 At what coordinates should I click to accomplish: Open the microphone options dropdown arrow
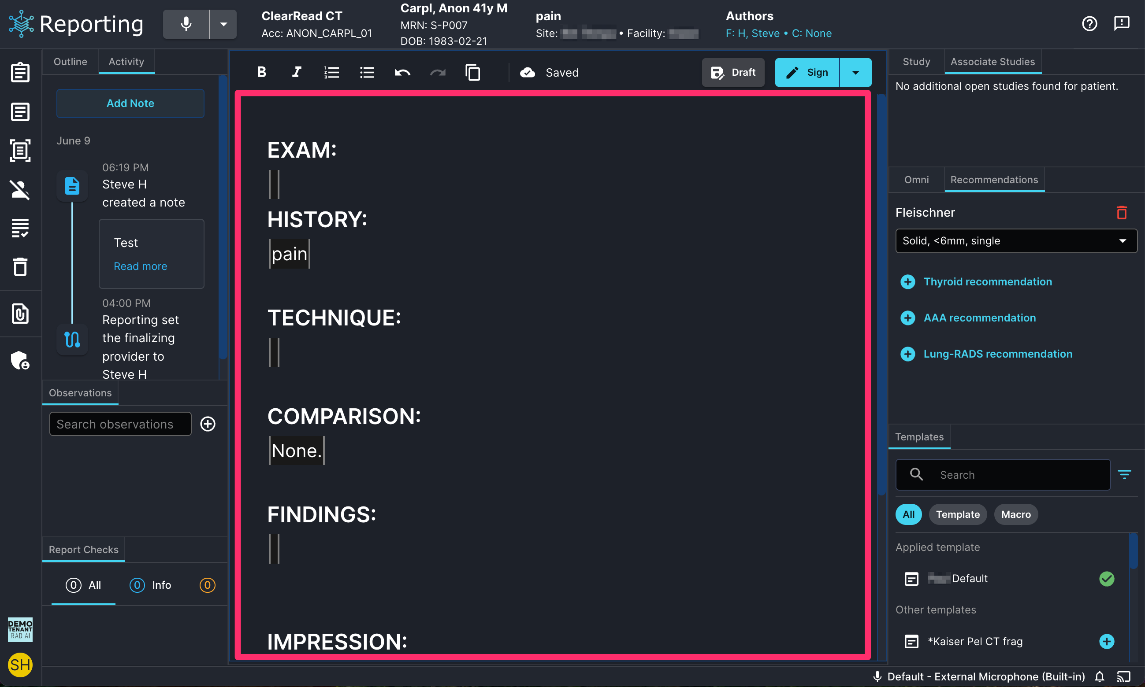[223, 24]
